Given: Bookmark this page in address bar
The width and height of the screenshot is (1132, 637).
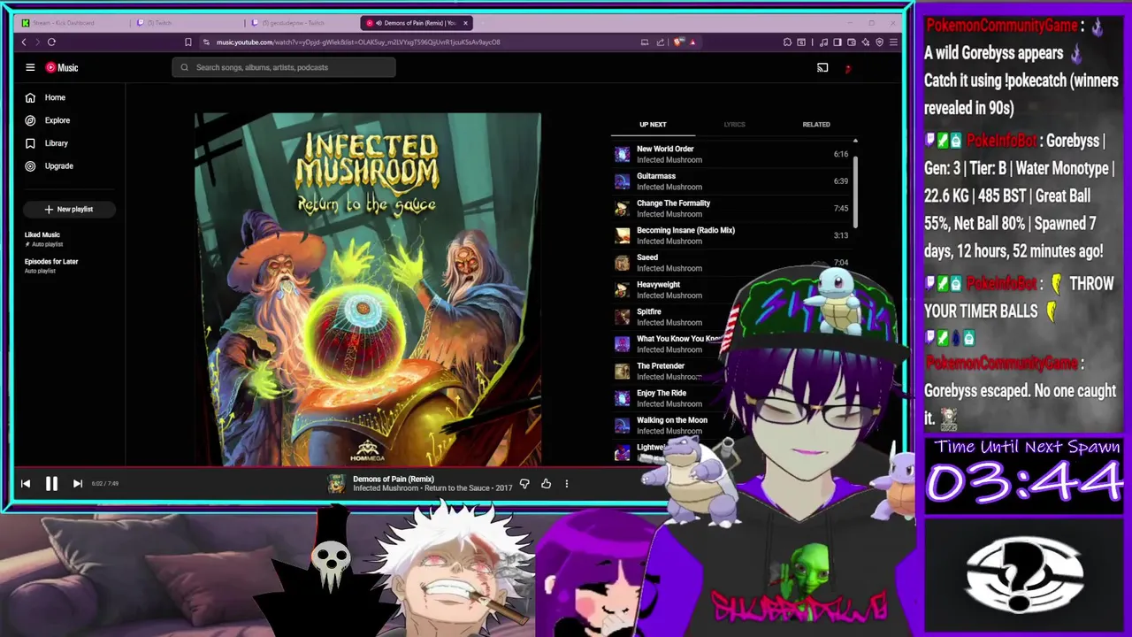Looking at the screenshot, I should point(187,42).
